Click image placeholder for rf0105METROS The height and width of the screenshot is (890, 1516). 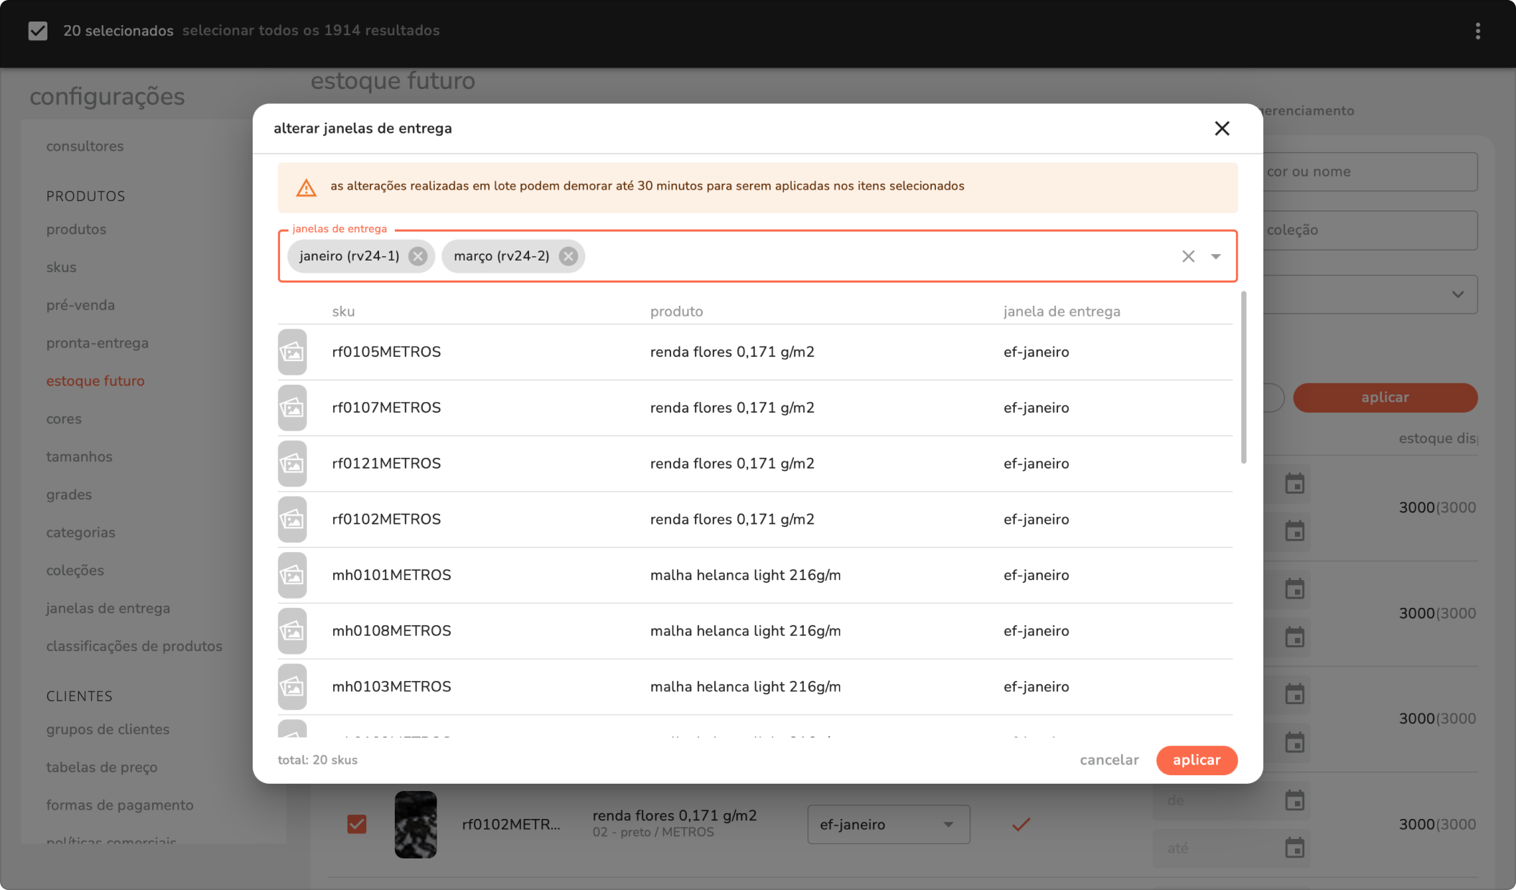pyautogui.click(x=292, y=352)
